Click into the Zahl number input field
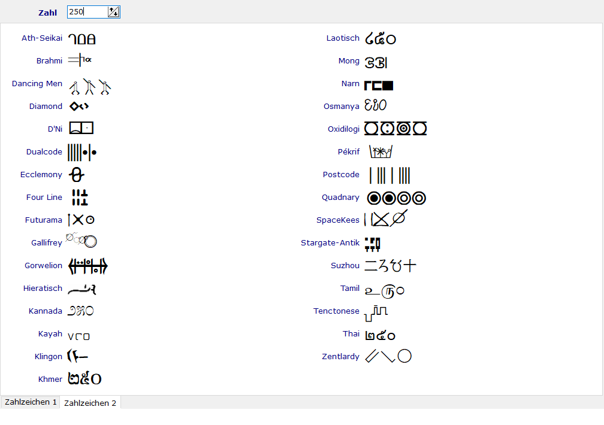 (x=87, y=12)
